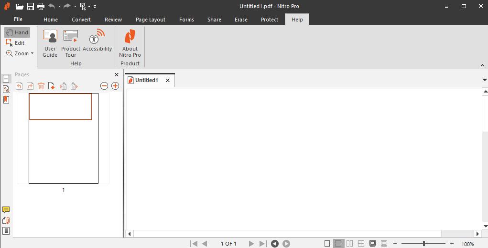This screenshot has width=488, height=248.
Task: Go back to the previous view
Action: point(275,244)
